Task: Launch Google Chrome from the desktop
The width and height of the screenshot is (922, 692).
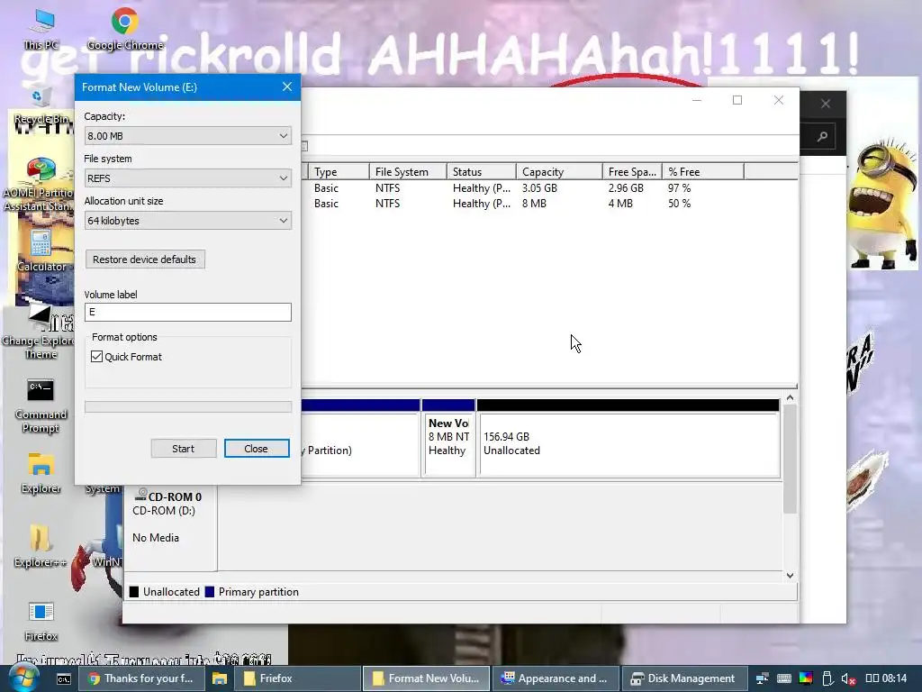Action: 124,29
